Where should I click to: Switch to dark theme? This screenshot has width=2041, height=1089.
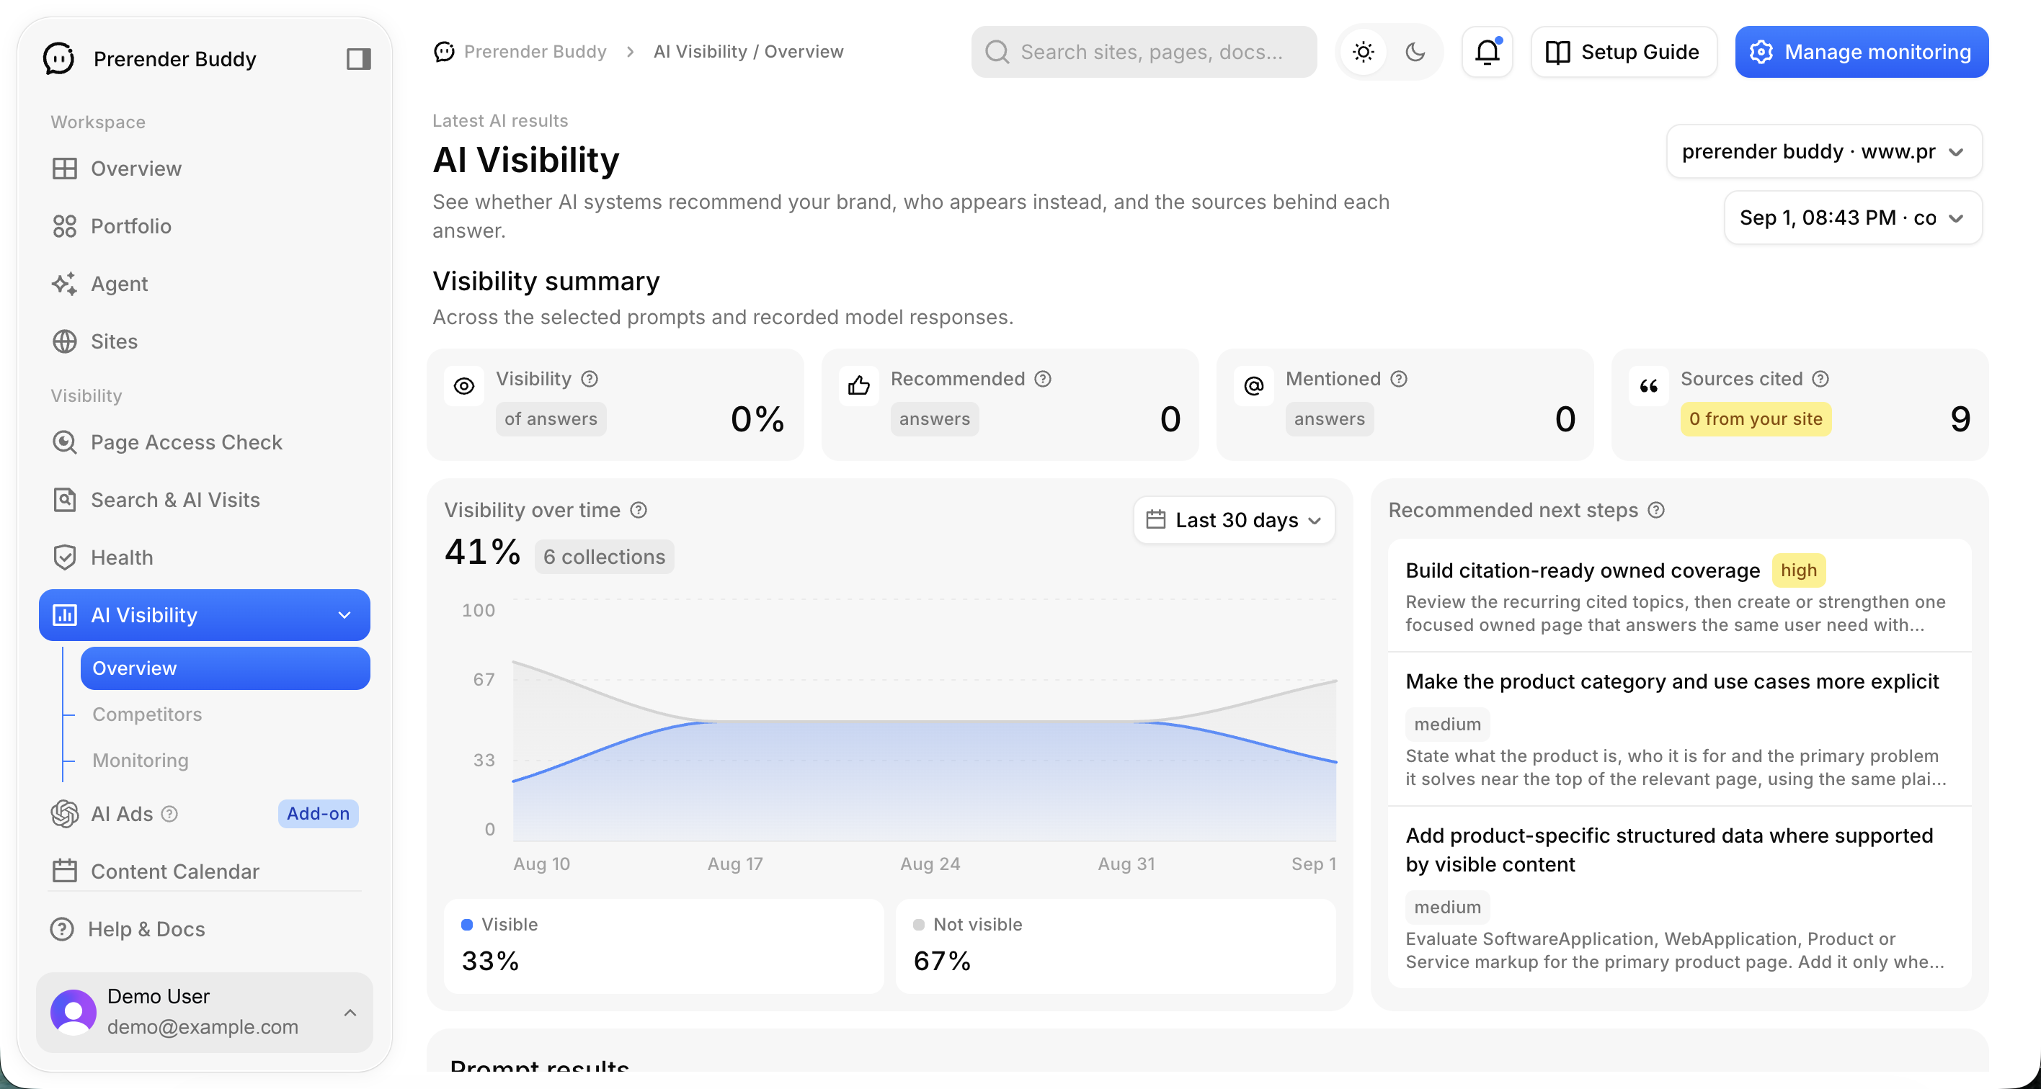(1416, 53)
